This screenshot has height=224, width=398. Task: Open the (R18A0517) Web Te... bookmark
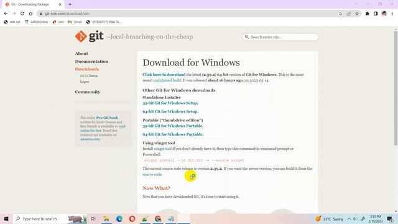pyautogui.click(x=104, y=22)
